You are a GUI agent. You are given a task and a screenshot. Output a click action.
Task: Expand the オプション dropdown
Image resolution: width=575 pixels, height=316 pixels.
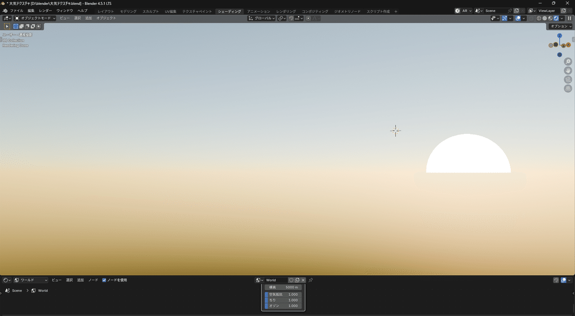560,26
